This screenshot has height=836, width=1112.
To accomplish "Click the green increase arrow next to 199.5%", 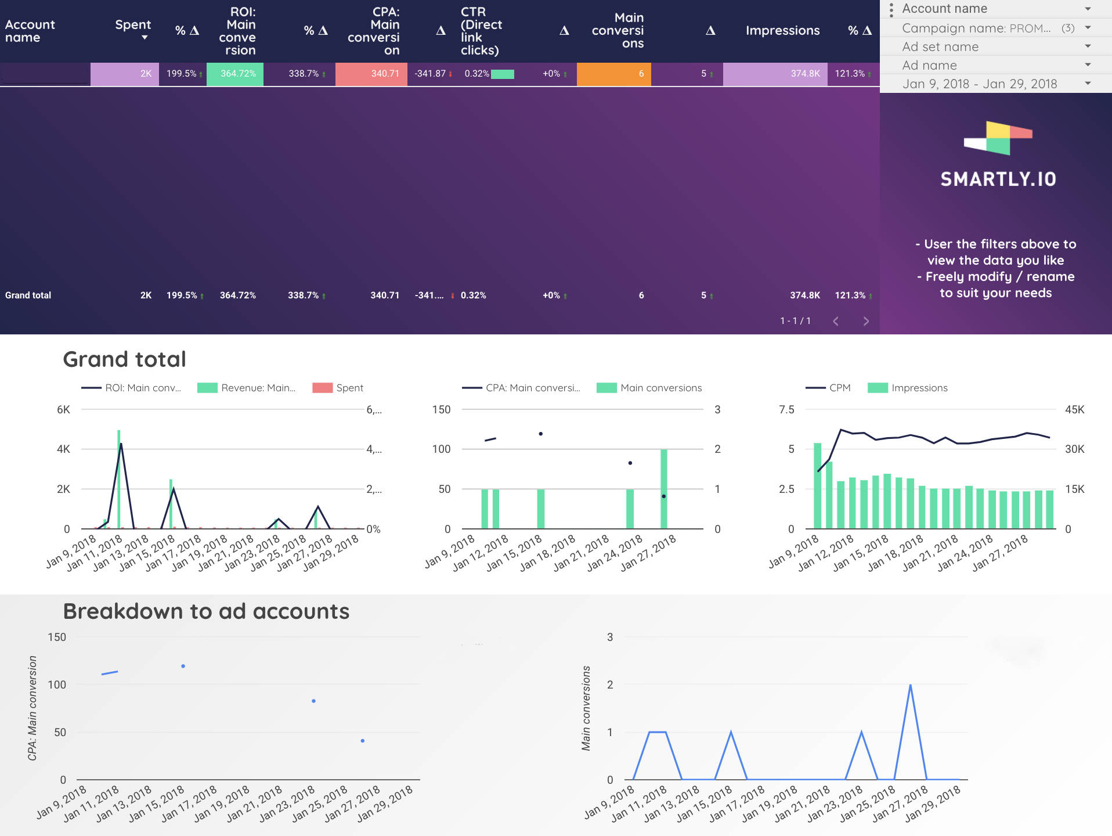I will pos(200,74).
